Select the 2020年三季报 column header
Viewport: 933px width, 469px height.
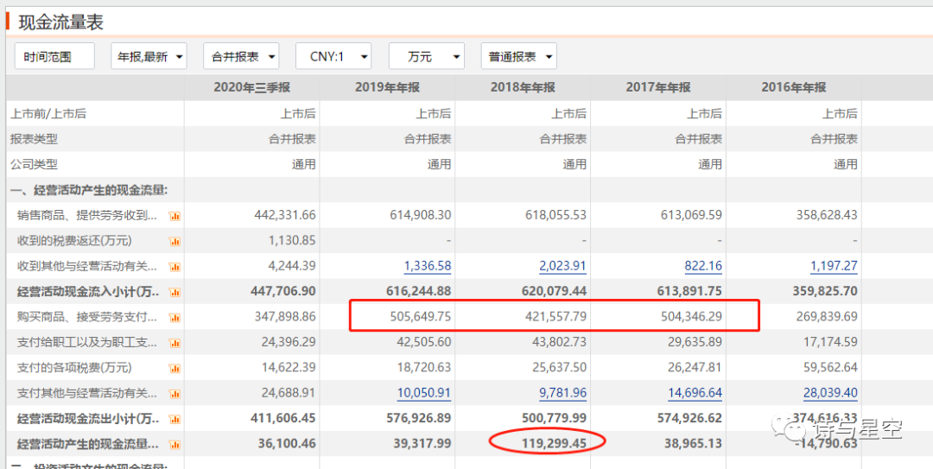[251, 87]
